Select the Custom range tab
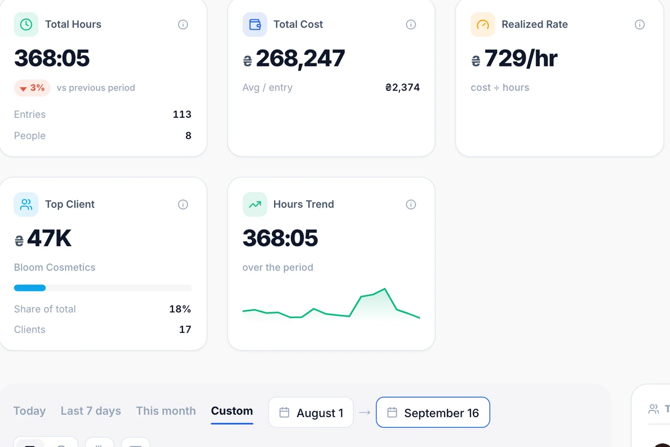Screen dimensions: 670x447 click(232, 411)
